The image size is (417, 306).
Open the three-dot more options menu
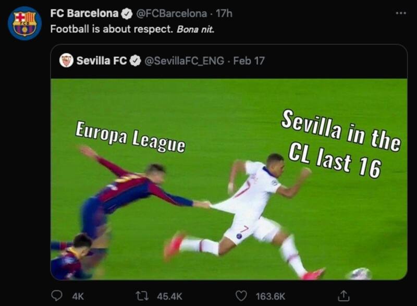click(401, 13)
